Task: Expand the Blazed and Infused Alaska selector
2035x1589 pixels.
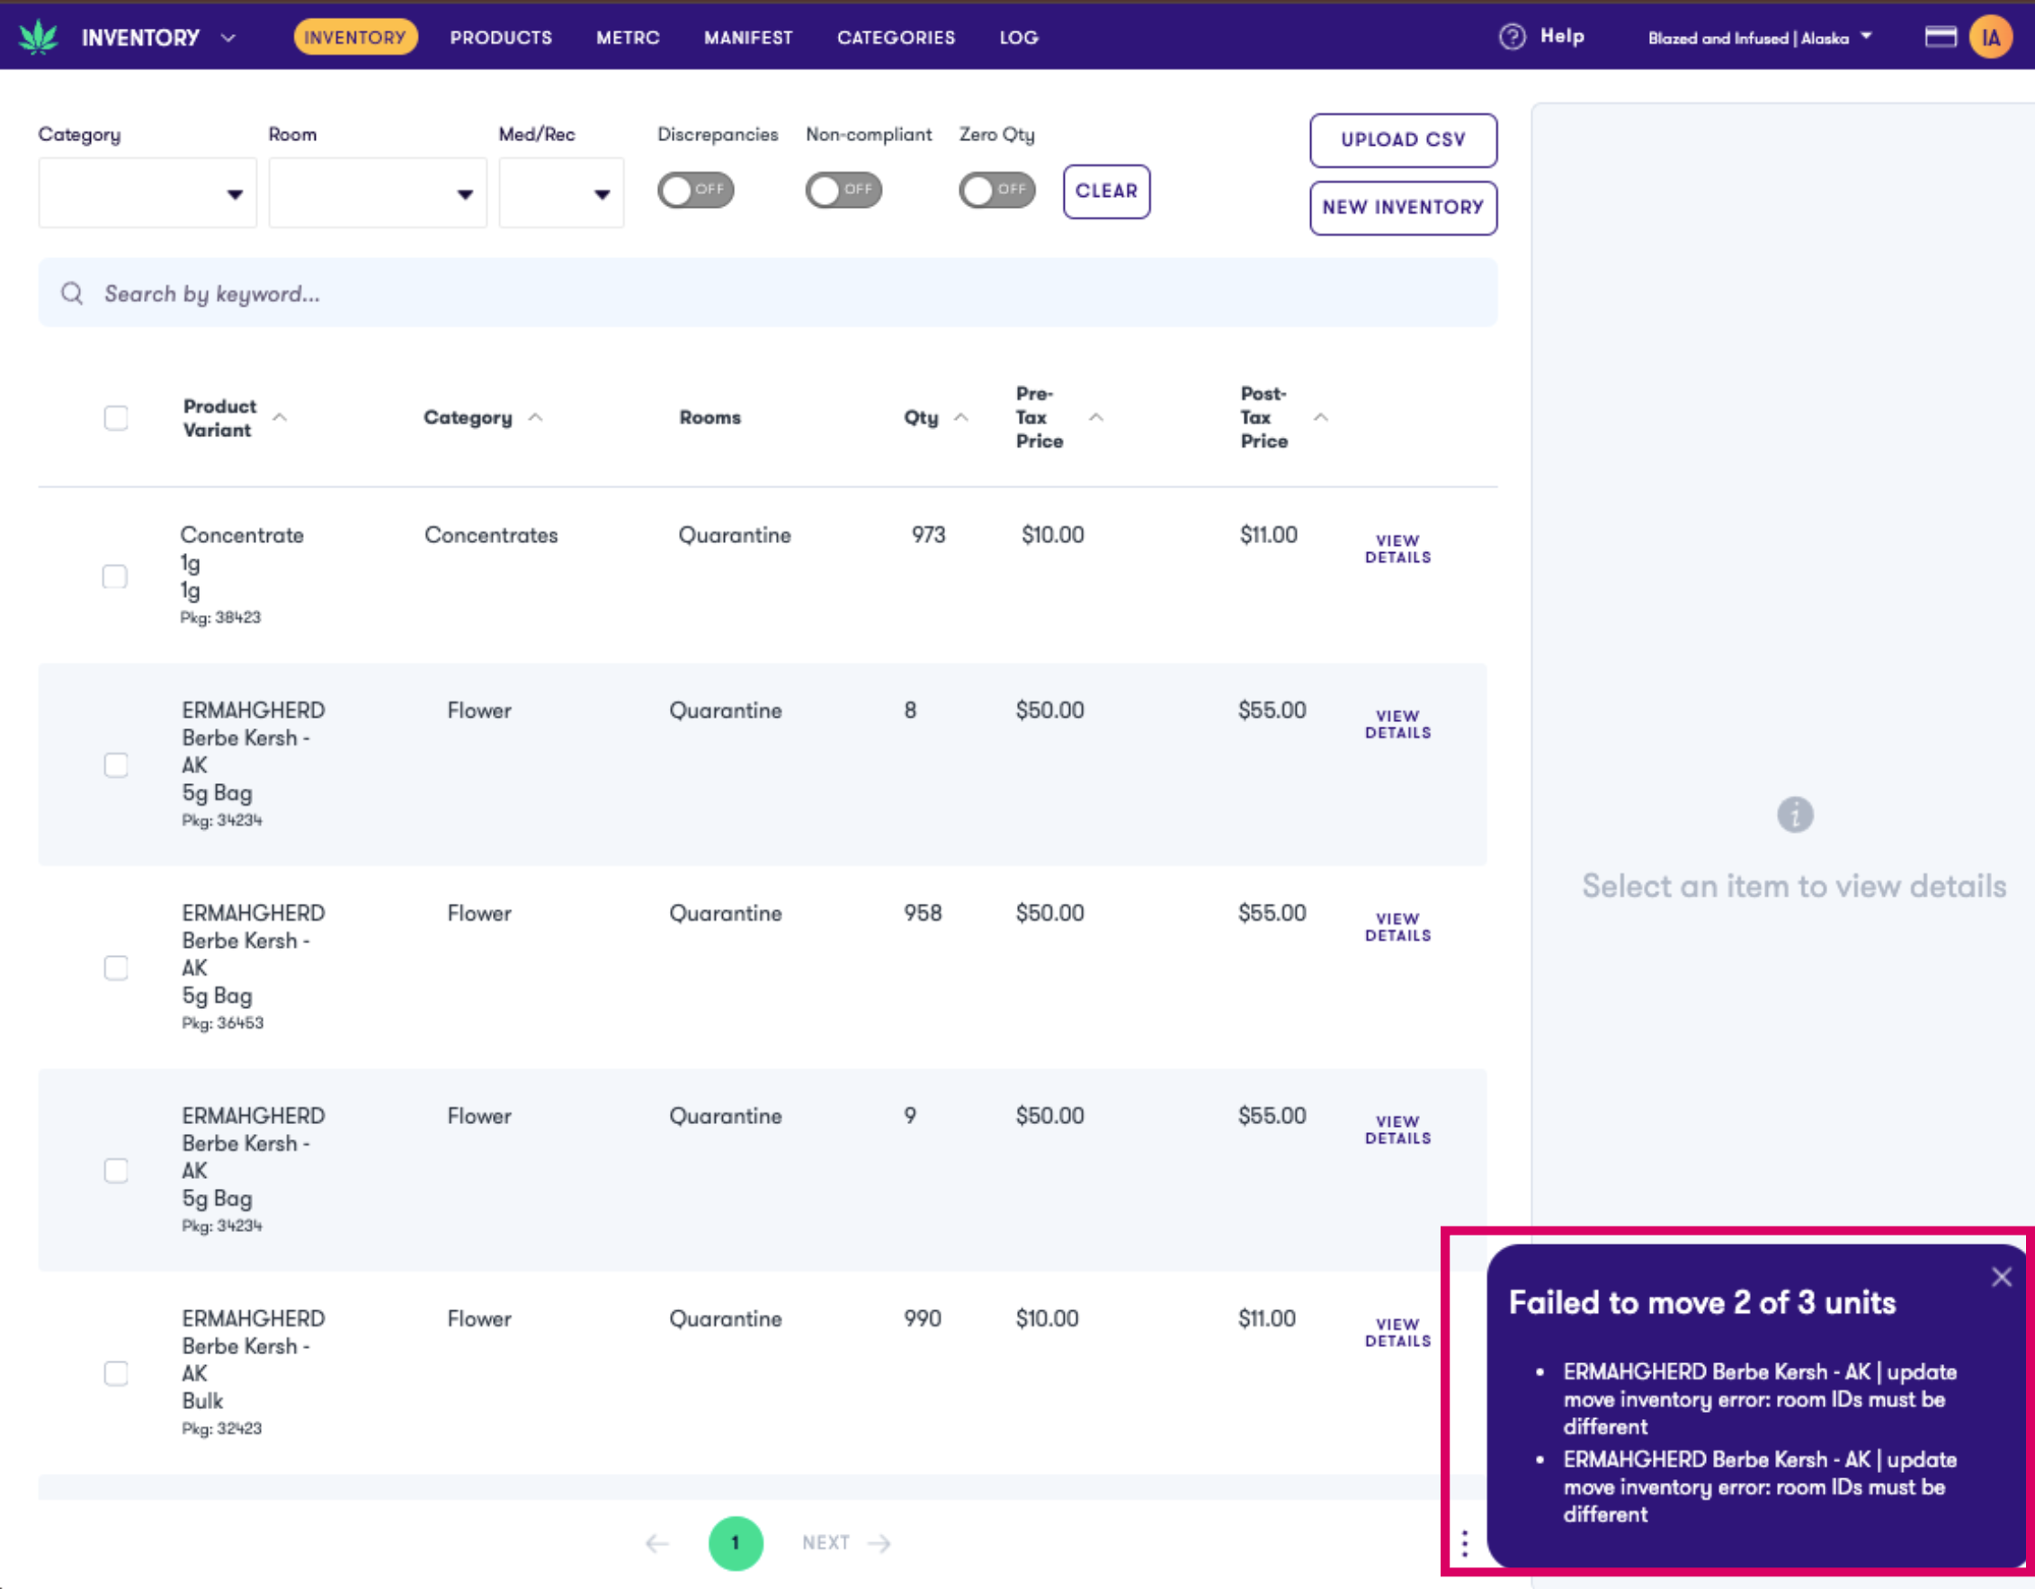Action: [x=1758, y=38]
